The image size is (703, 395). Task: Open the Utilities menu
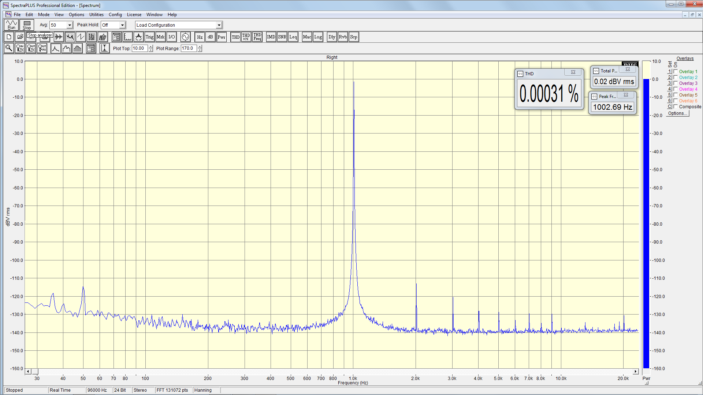[x=96, y=15]
